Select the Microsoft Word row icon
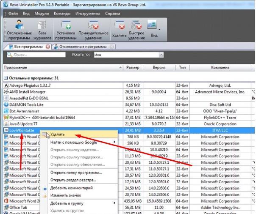Image resolution: width=256 pixels, height=214 pixels. tap(6, 201)
